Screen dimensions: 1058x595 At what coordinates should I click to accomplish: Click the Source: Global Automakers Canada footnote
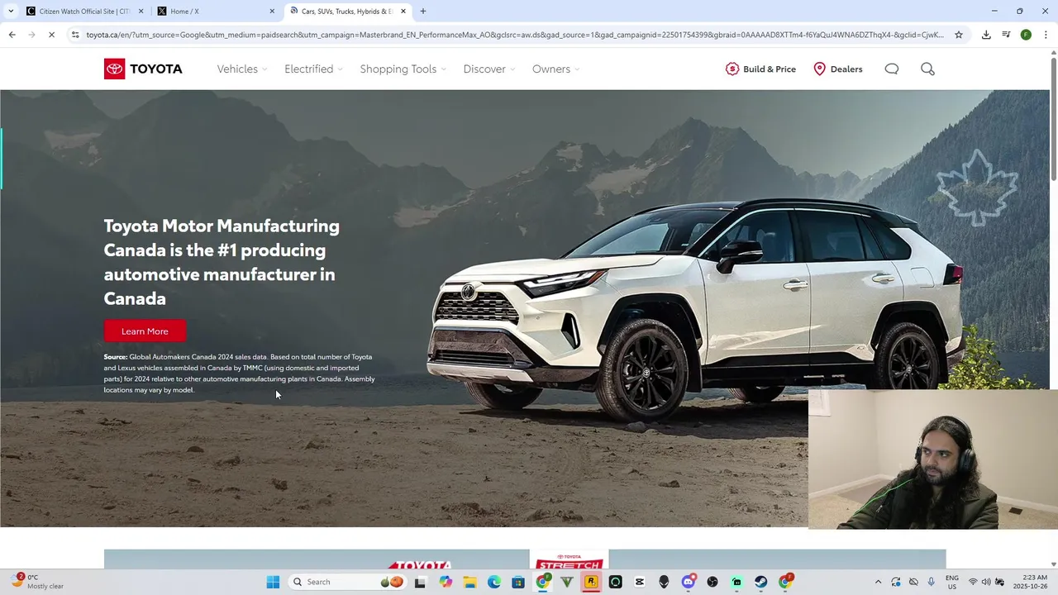click(240, 373)
